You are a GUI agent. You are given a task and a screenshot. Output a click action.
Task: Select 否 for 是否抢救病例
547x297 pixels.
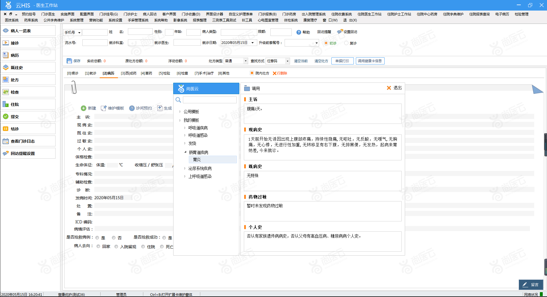[x=114, y=238]
